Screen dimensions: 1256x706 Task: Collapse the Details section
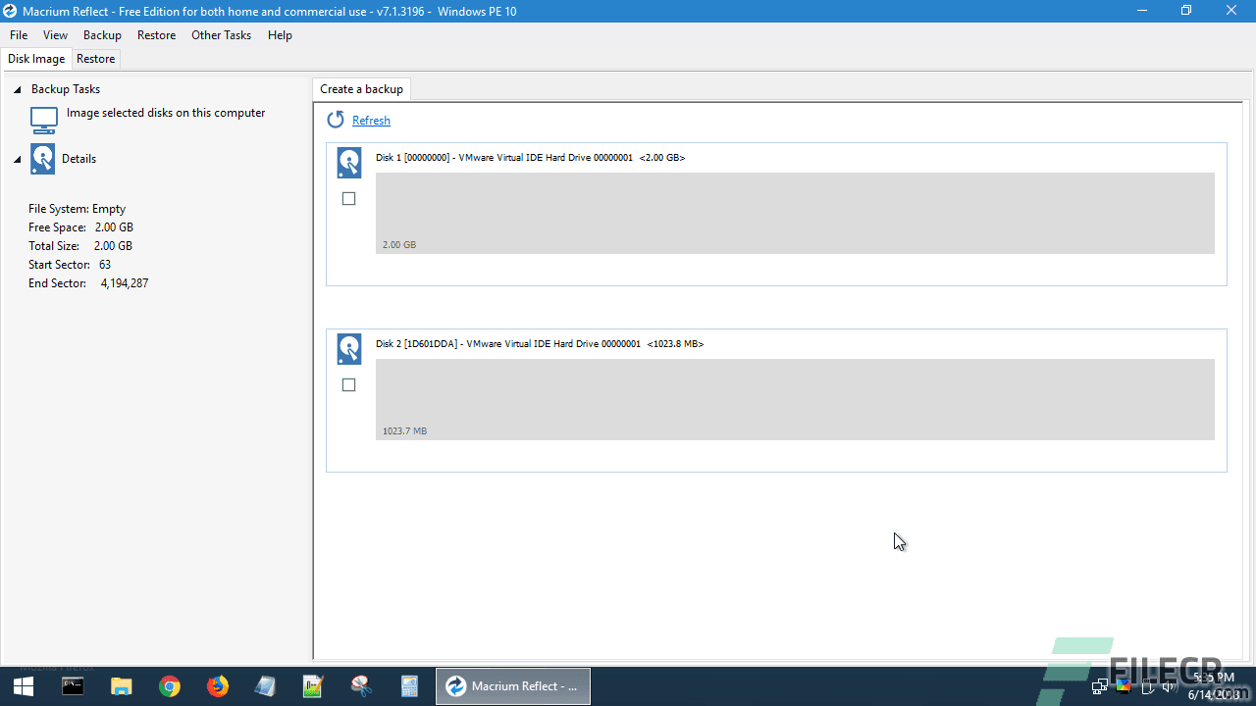[x=16, y=158]
